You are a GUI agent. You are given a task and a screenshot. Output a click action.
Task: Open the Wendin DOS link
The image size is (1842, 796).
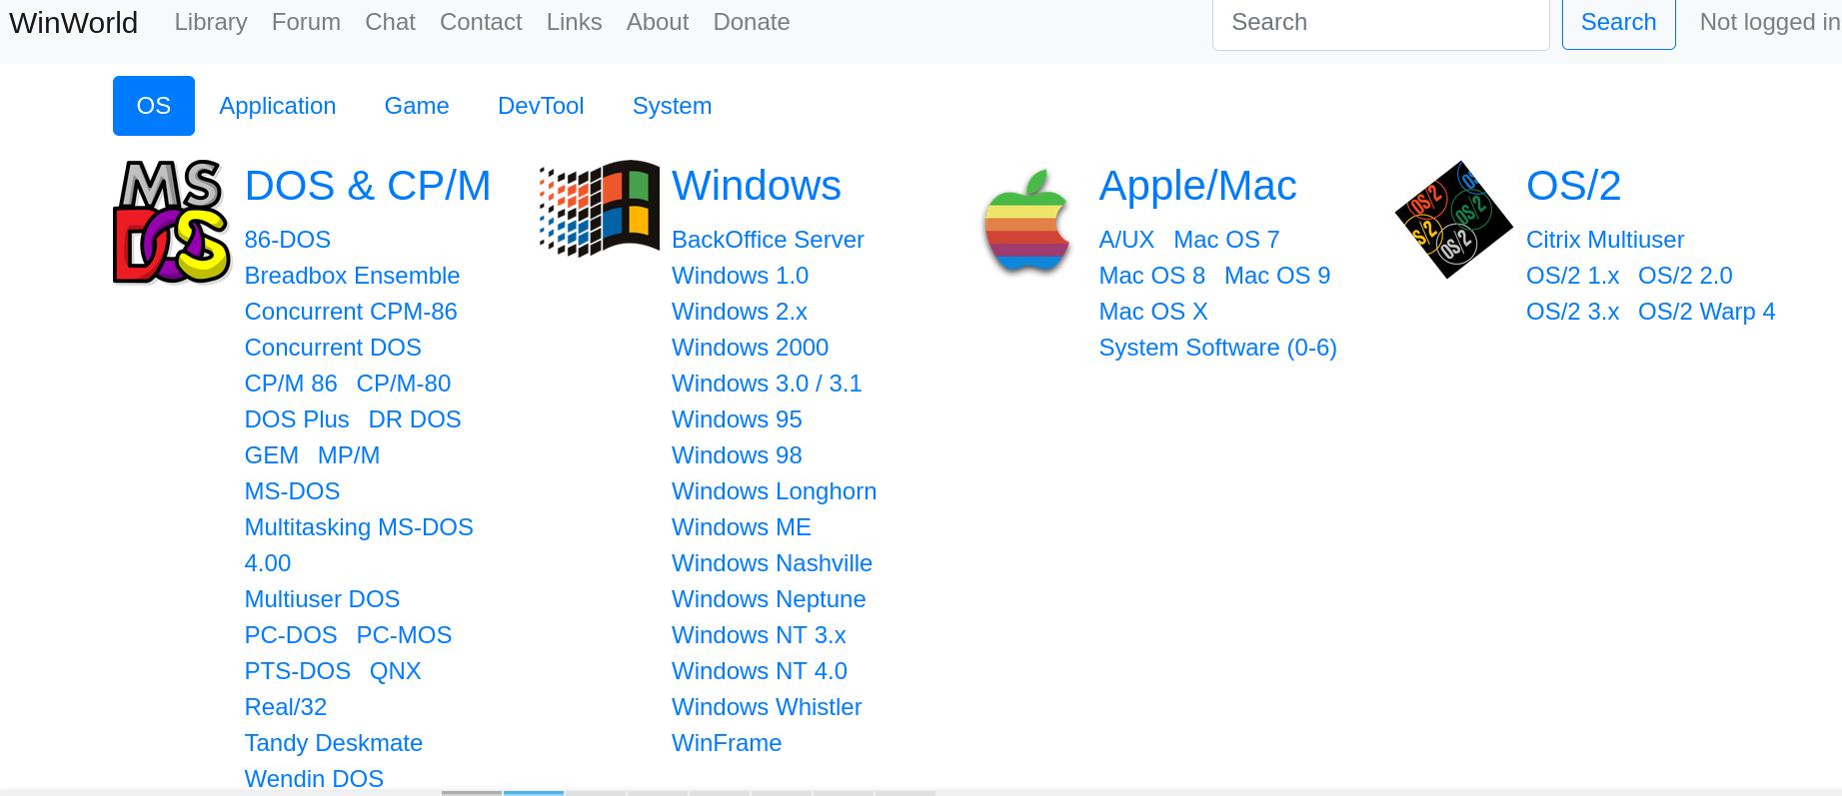[x=314, y=779]
